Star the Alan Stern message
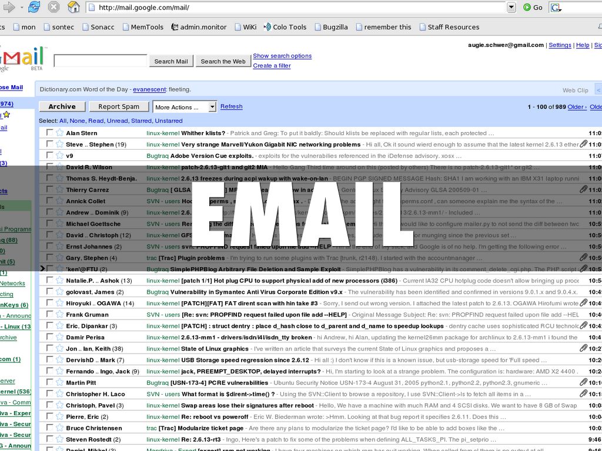 [x=59, y=133]
